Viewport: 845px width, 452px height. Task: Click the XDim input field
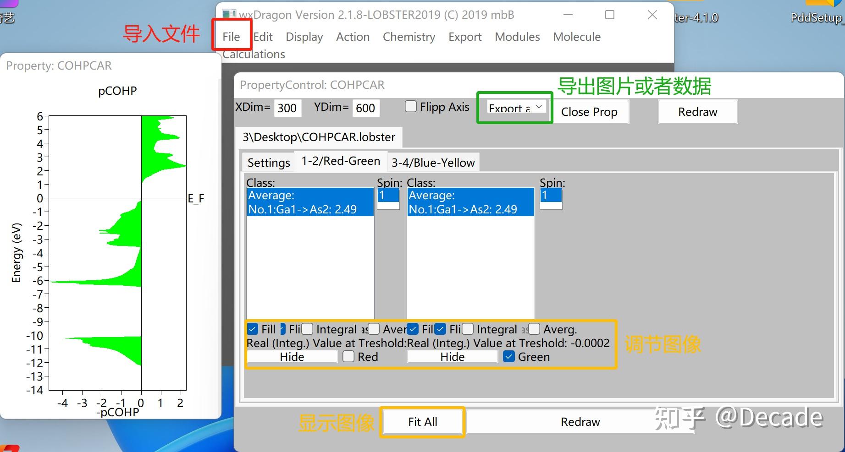287,108
